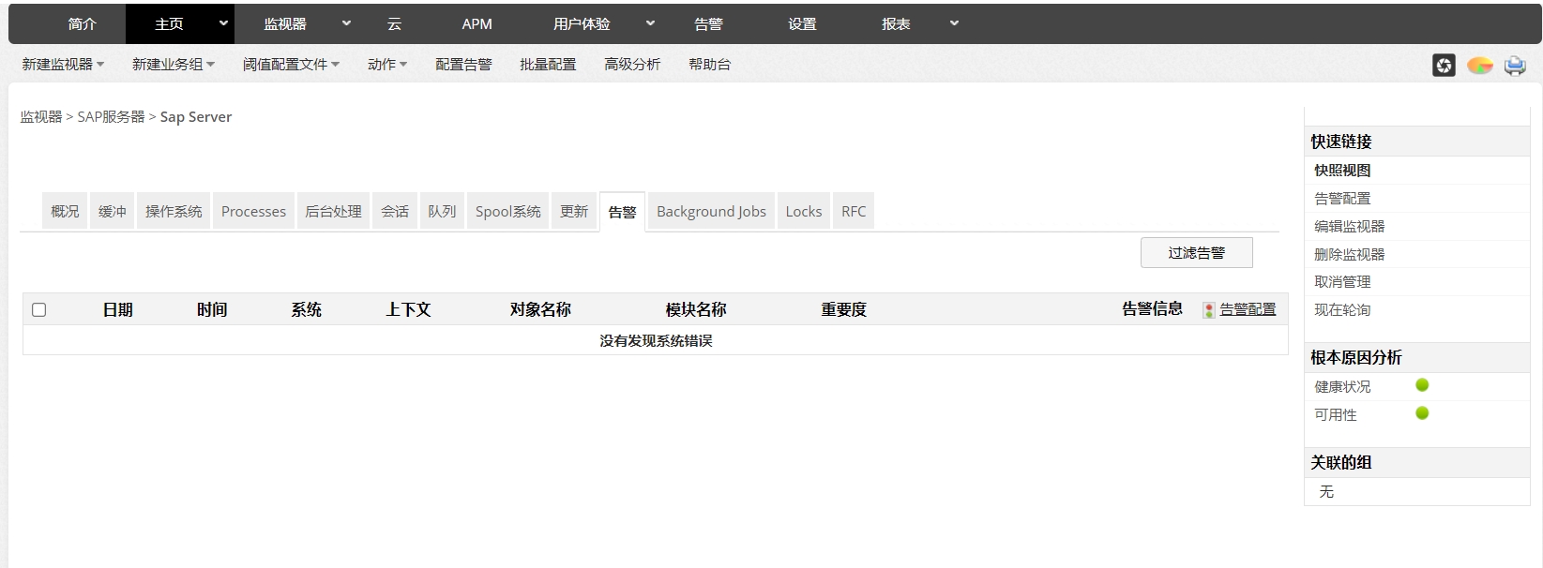1543x568 pixels.
Task: Click the 系统 column header
Action: 307,310
